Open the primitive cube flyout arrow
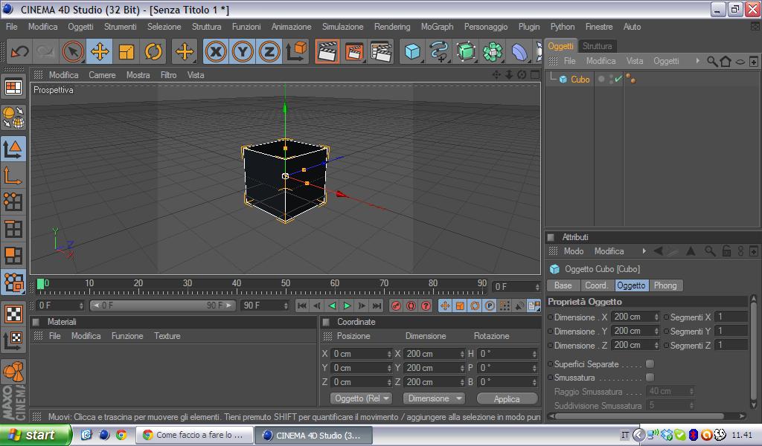Viewport: 762px width, 446px height. pyautogui.click(x=421, y=59)
